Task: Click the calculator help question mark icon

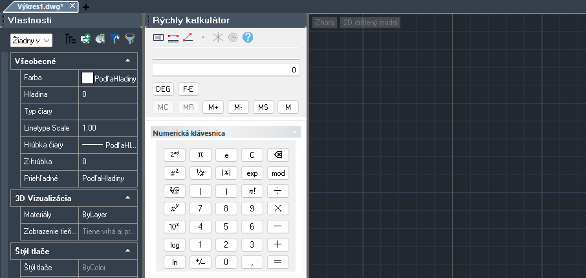Action: 248,37
